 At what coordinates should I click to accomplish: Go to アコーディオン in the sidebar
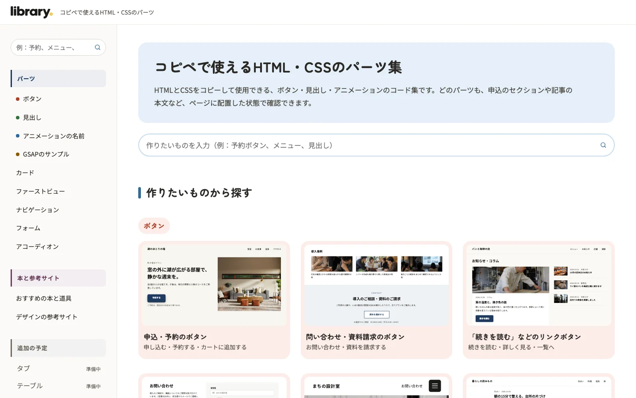click(x=38, y=246)
